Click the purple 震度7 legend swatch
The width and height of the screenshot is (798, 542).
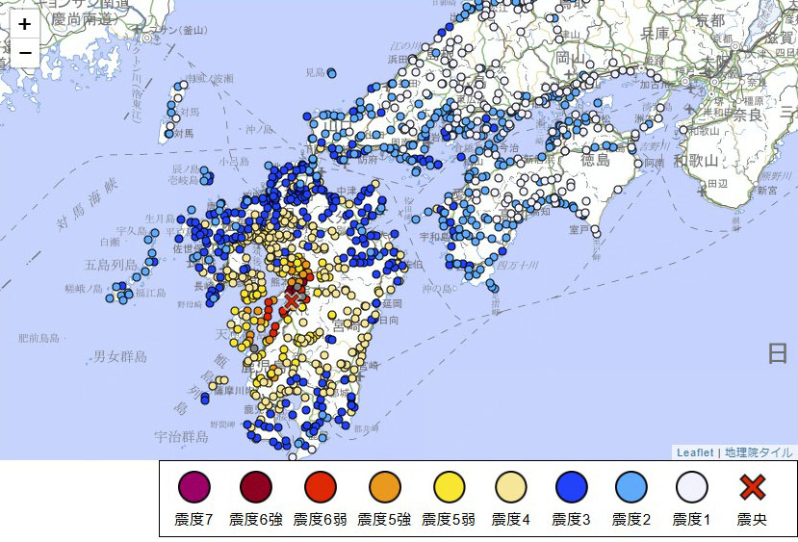(x=193, y=487)
